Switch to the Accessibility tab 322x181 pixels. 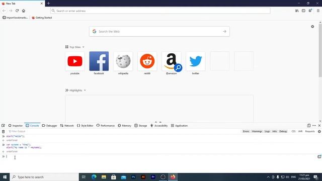coord(159,126)
